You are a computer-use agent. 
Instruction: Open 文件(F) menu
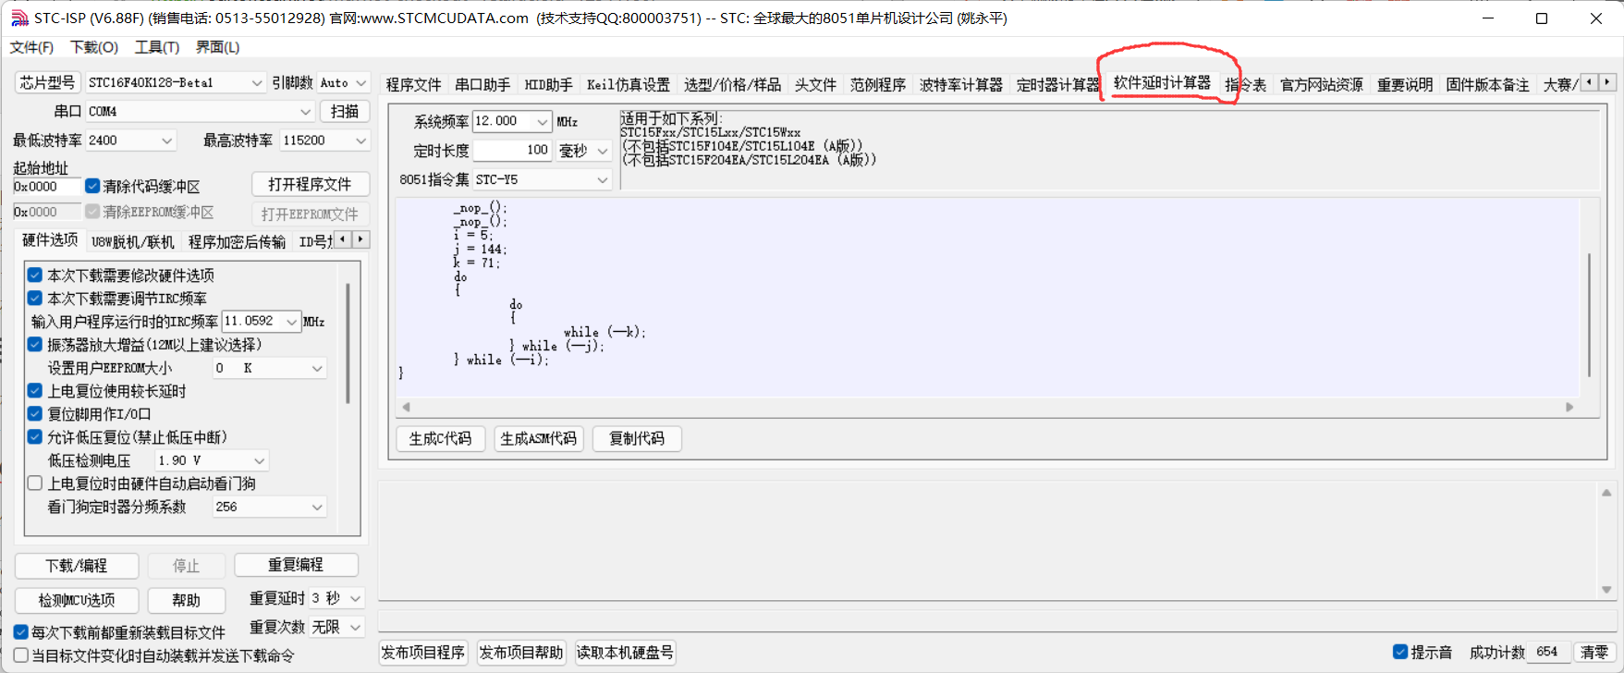(31, 47)
